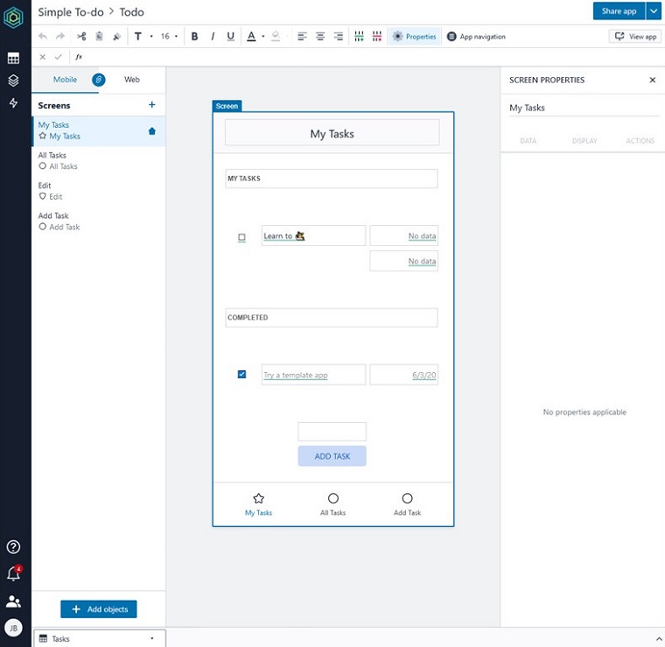Screen dimensions: 665x647
Task: Align text center
Action: 320,37
